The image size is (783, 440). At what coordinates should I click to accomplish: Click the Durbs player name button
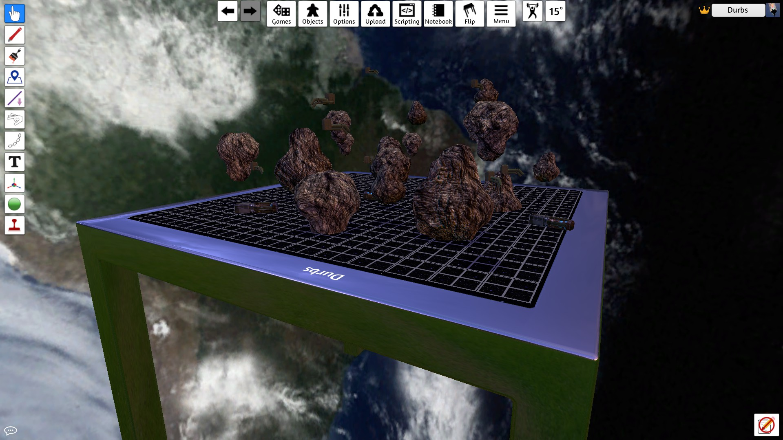(738, 10)
